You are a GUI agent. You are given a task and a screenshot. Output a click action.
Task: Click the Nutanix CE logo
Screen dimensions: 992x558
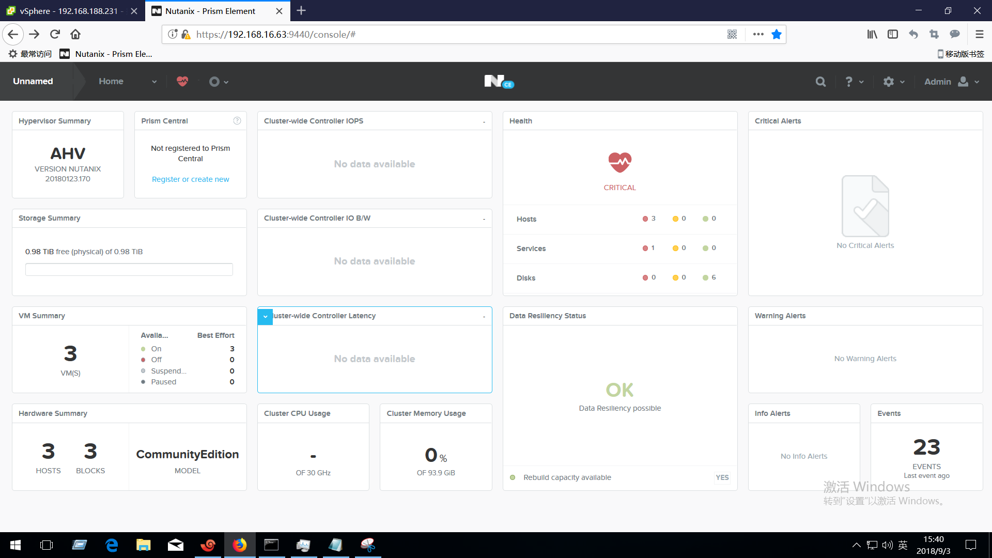click(x=499, y=82)
